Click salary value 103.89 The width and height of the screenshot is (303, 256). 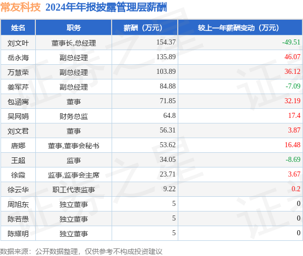click(x=166, y=71)
